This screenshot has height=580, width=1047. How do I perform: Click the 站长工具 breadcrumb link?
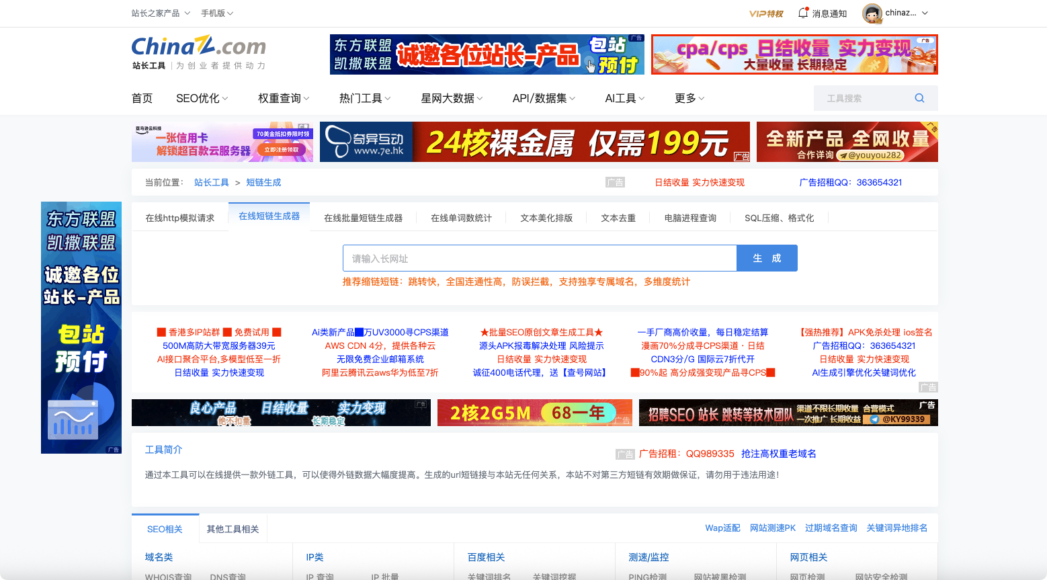point(212,181)
